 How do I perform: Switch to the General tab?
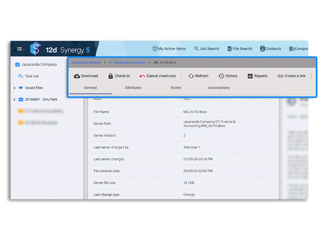90,88
